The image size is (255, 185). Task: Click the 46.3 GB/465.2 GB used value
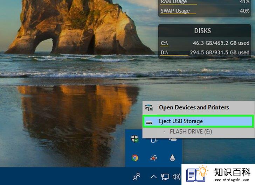(x=221, y=43)
